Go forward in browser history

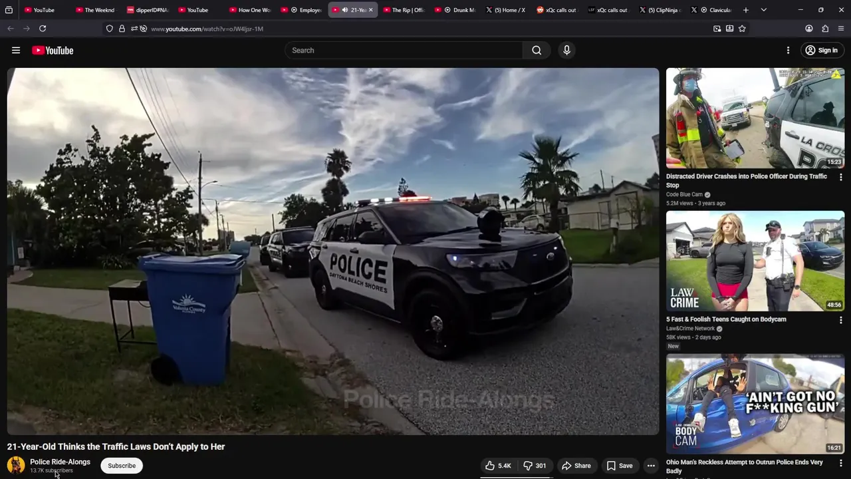click(27, 29)
